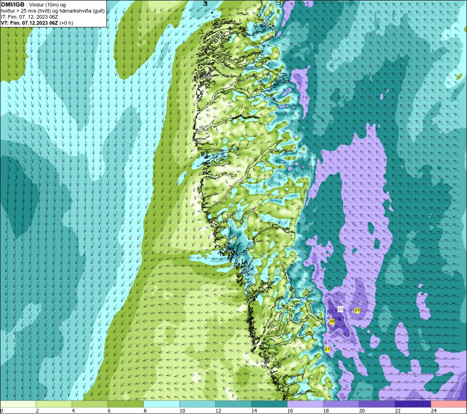Click the 14–16 dark teal legend swatch
The image size is (467, 414).
[269, 404]
